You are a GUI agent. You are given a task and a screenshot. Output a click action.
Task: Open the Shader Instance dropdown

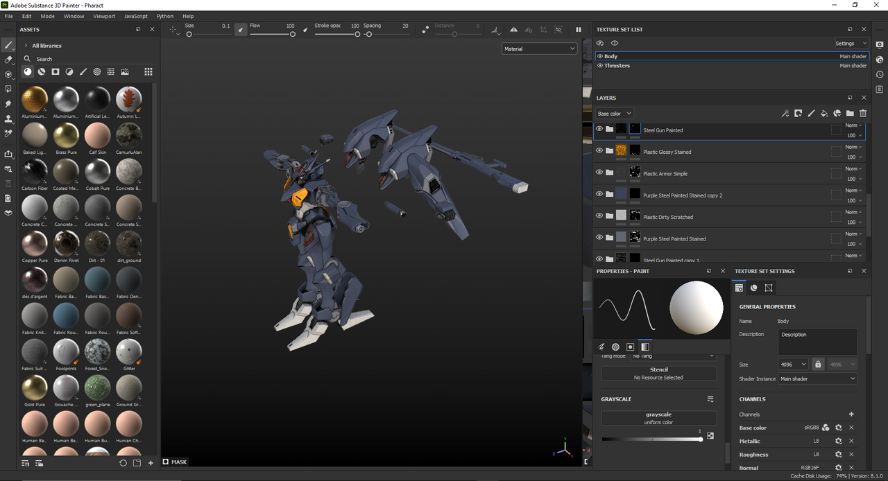point(818,378)
